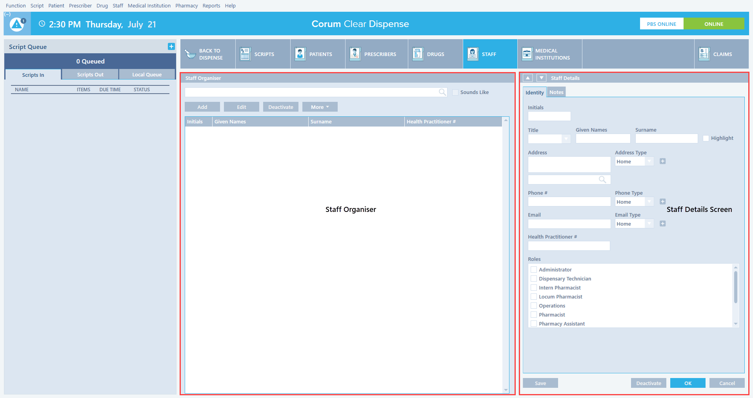Check the Administrator role checkbox
753x398 pixels.
click(534, 270)
